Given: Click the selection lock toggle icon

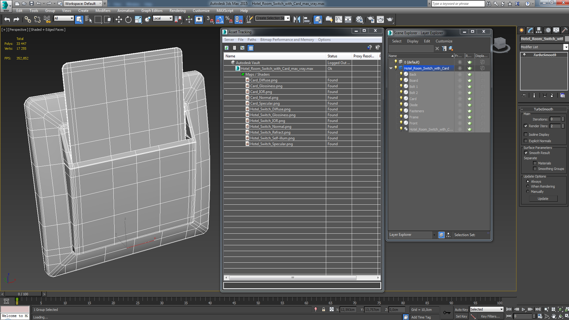Looking at the screenshot, I should click(324, 310).
